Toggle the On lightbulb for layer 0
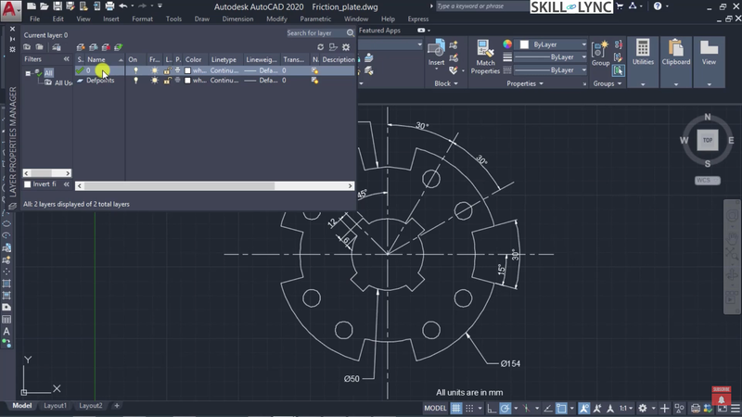Screen dimensions: 742x417 point(134,70)
